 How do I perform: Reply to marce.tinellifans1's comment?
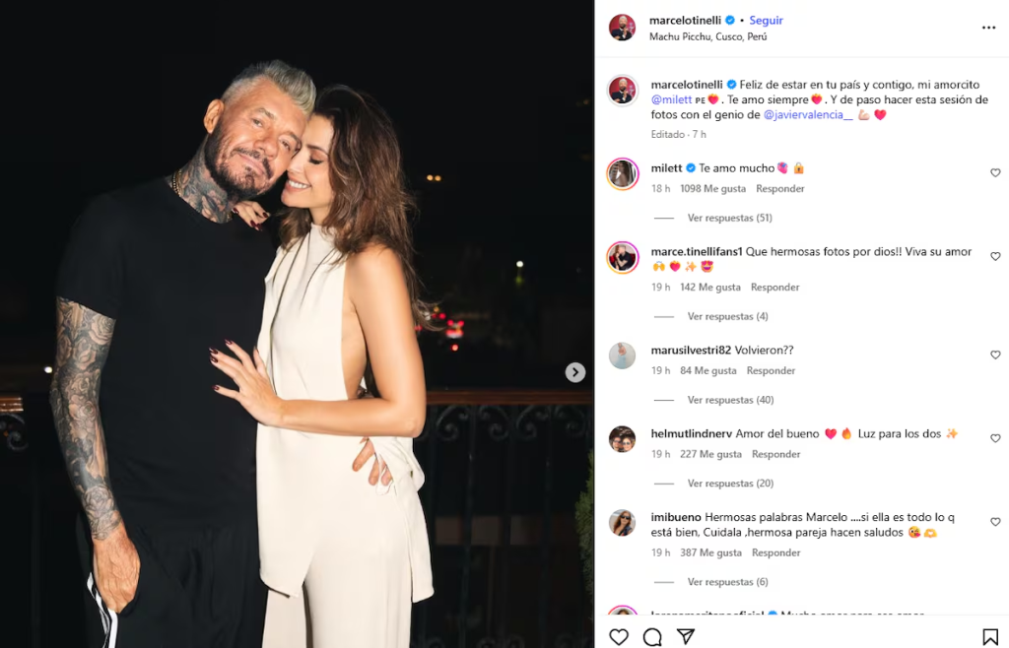point(774,288)
